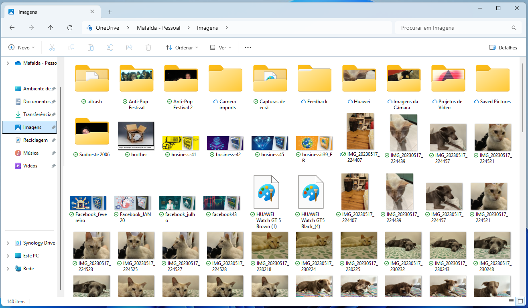This screenshot has height=308, width=528.
Task: Click the Forward arrow button
Action: 31,28
